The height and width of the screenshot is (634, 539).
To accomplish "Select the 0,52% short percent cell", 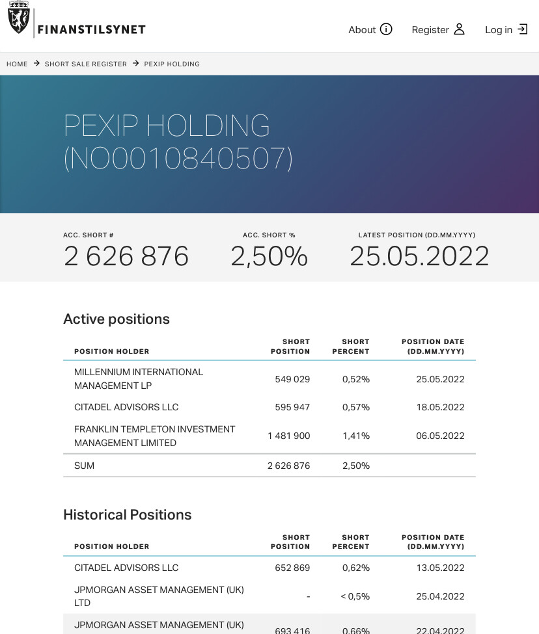I will (x=356, y=379).
